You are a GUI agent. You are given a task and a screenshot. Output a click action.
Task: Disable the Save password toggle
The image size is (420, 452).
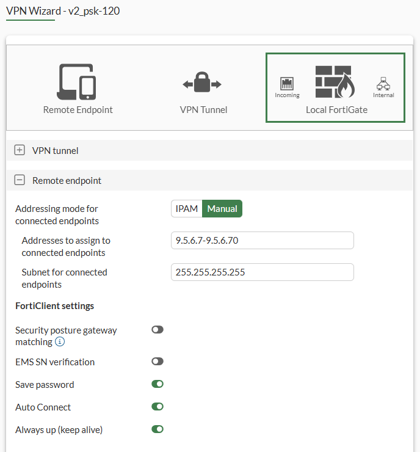click(157, 384)
